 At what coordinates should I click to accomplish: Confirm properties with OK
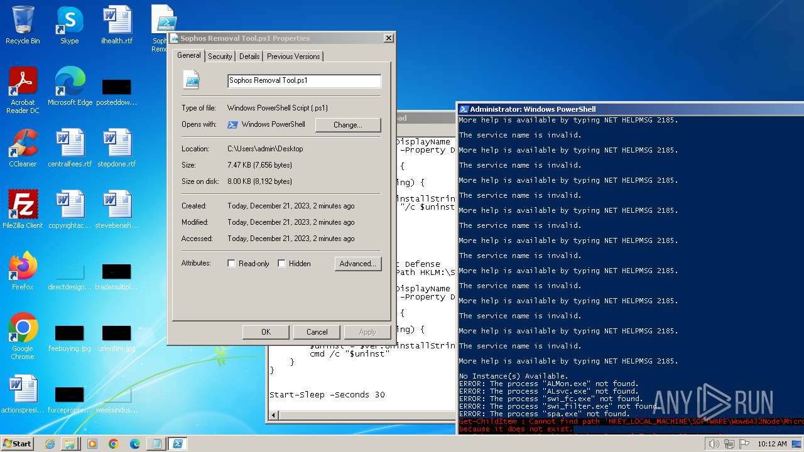point(266,332)
